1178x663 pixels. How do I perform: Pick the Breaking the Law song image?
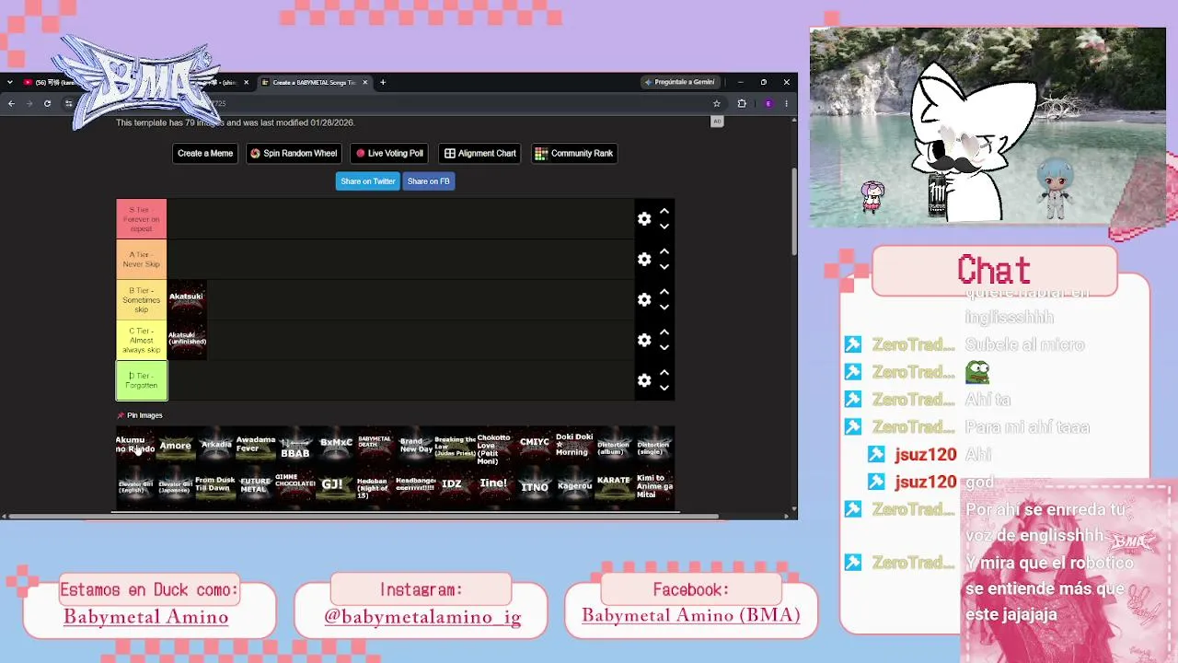(x=455, y=446)
